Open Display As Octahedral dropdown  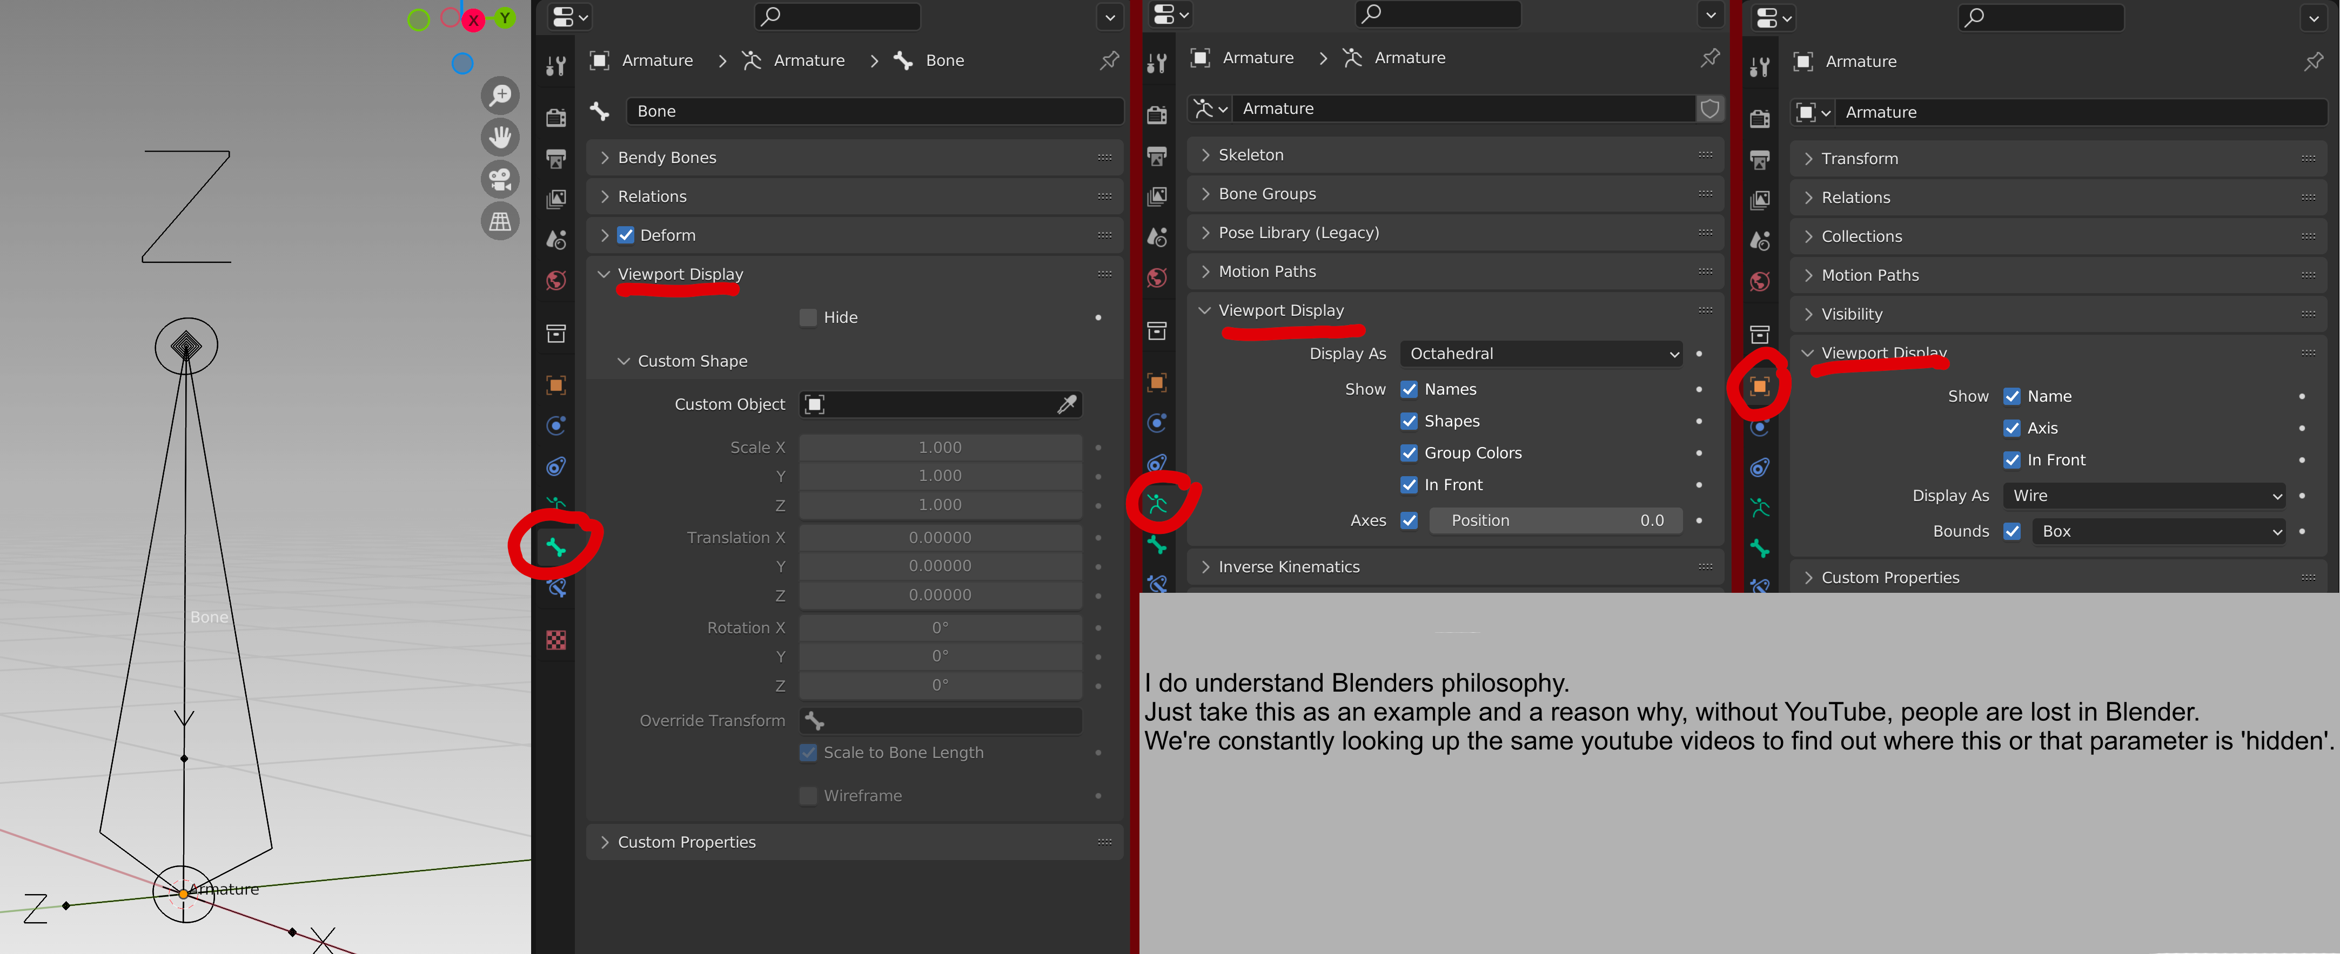1541,354
